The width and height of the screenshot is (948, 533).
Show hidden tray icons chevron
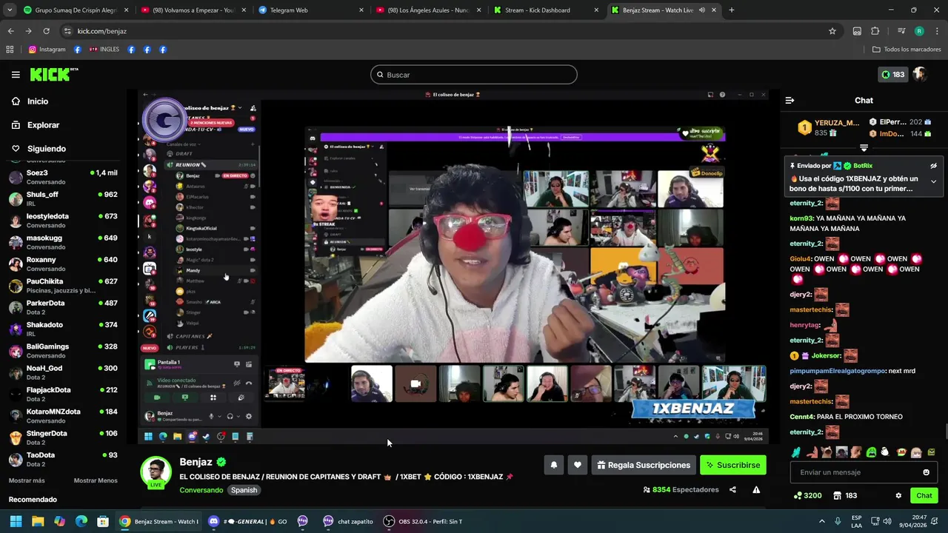[x=821, y=521]
